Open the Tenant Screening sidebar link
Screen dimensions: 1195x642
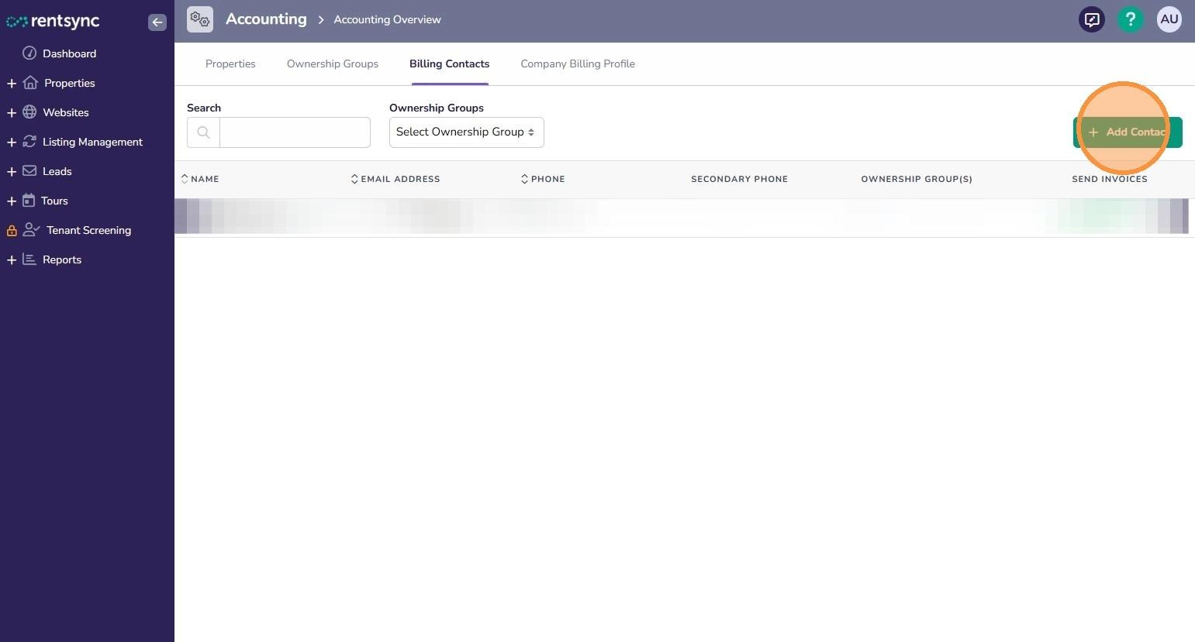(x=88, y=230)
